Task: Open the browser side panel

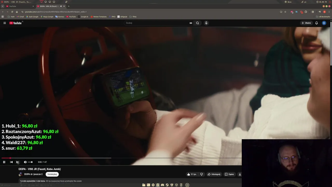Action: point(313,12)
